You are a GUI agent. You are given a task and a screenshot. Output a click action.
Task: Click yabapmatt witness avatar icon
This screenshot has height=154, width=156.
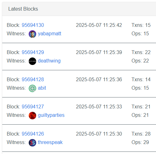[x=32, y=34]
